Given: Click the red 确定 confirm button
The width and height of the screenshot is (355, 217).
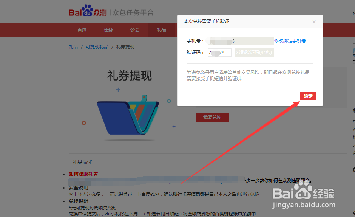Looking at the screenshot, I should 308,96.
